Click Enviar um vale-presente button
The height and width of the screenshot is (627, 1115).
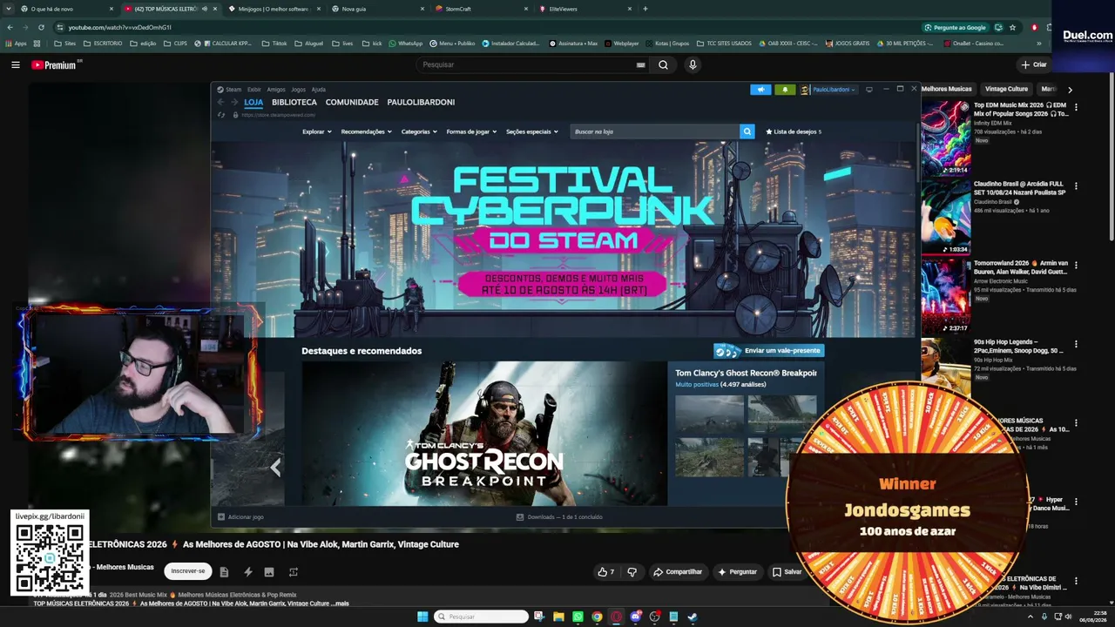768,351
